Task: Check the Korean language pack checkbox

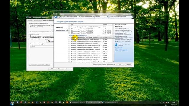Action: tap(69, 56)
